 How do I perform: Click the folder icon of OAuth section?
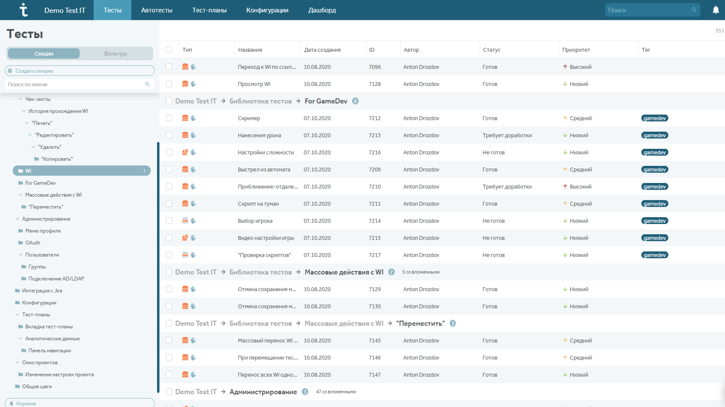click(x=21, y=243)
